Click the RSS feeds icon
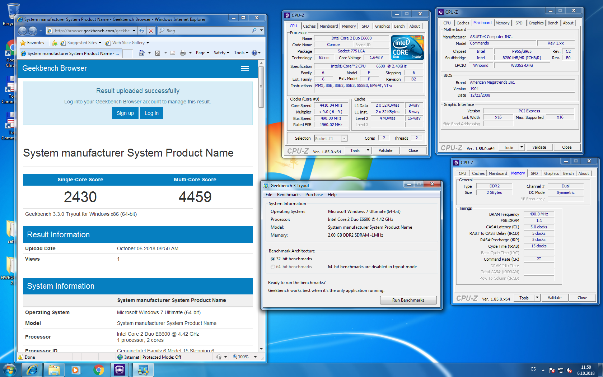 (158, 53)
